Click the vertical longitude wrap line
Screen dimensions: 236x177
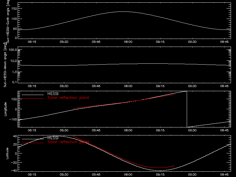tap(187, 109)
